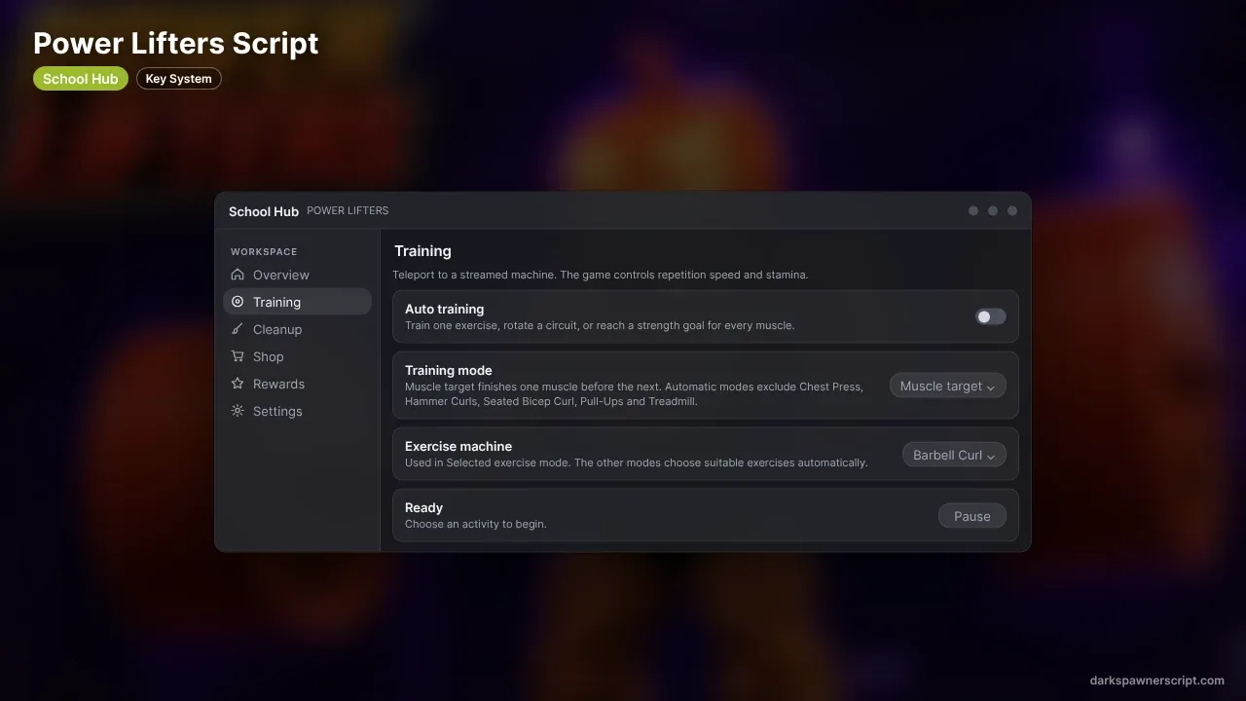Click the Settings gear icon
This screenshot has width=1246, height=701.
tap(238, 411)
